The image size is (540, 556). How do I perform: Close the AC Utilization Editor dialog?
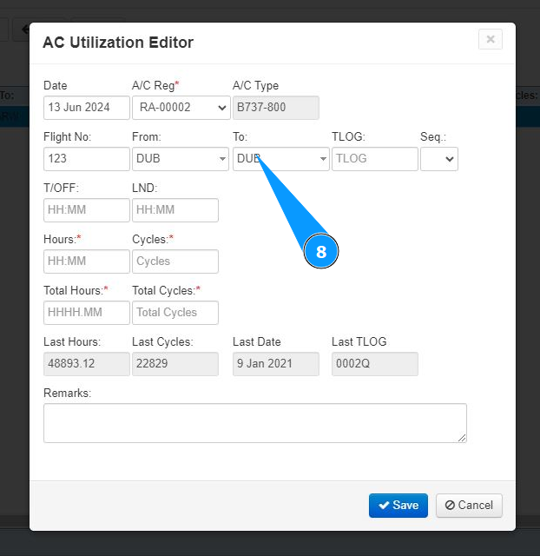490,39
